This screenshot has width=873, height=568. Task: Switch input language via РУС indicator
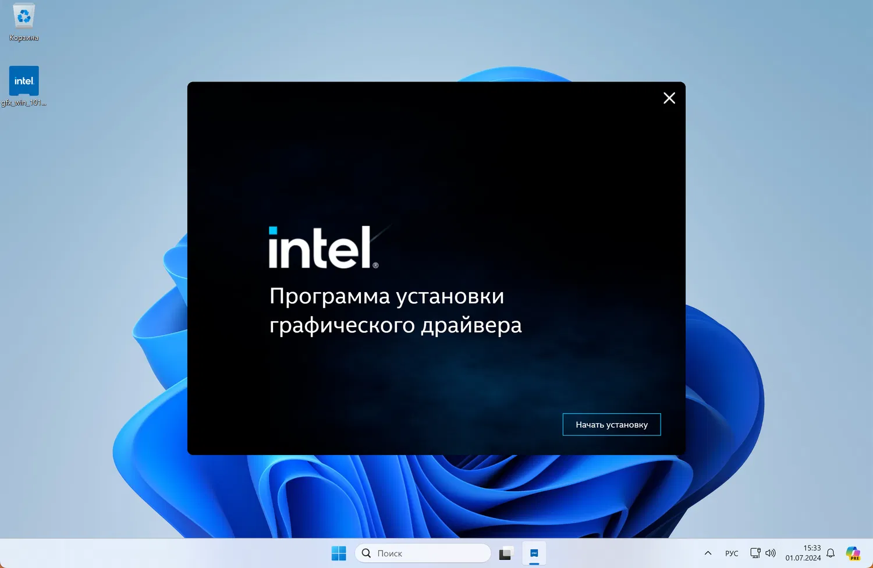coord(732,553)
